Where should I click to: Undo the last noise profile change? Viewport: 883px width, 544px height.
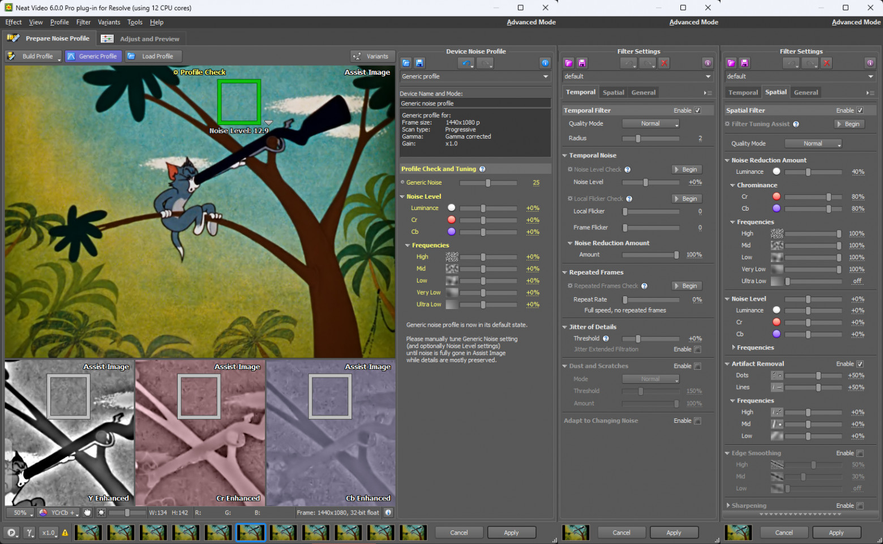tap(466, 63)
